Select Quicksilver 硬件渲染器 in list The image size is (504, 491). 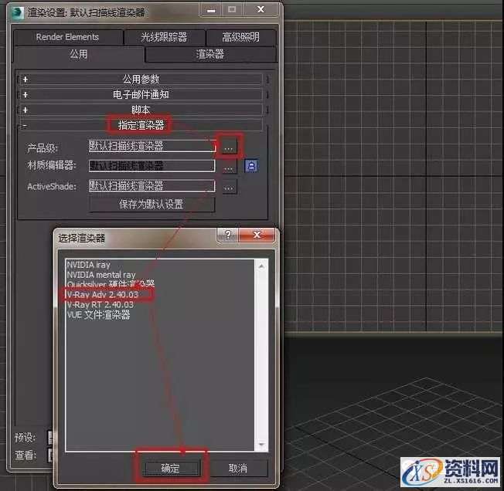tap(111, 284)
